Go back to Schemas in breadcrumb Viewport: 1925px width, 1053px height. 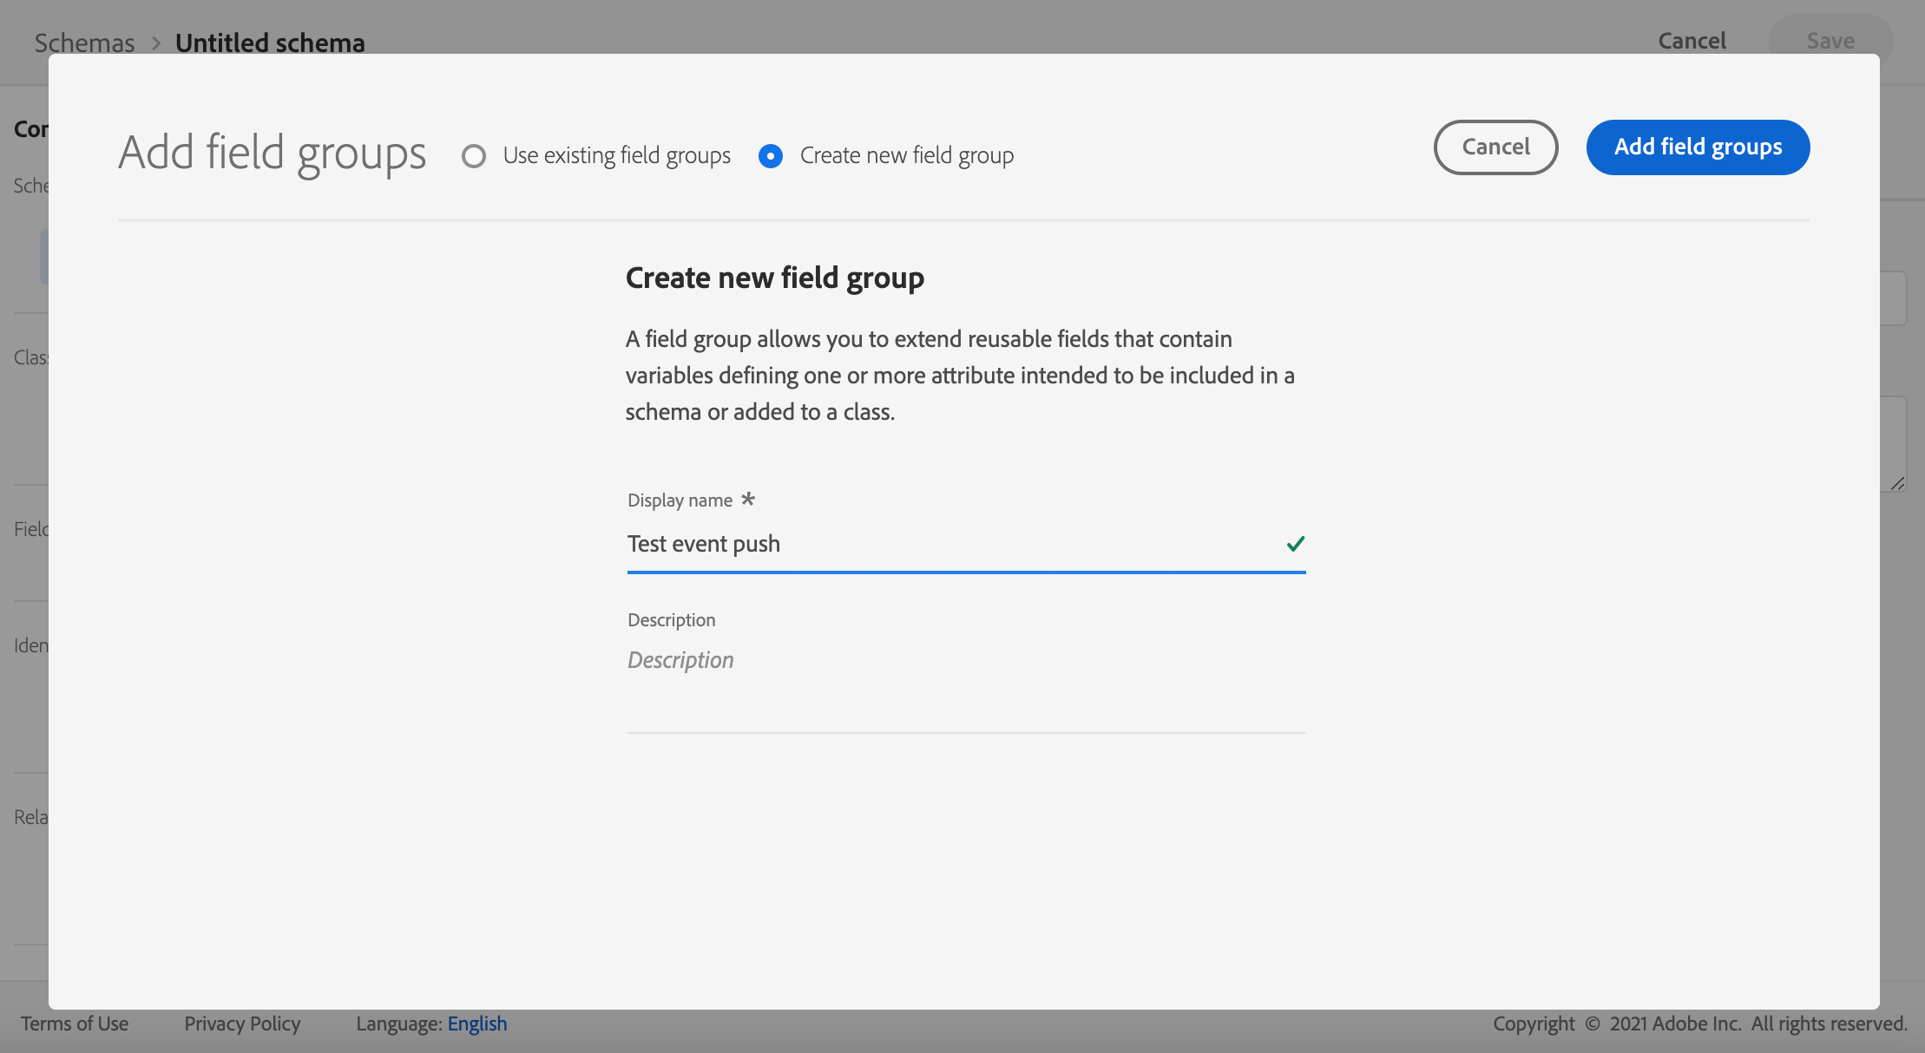84,43
